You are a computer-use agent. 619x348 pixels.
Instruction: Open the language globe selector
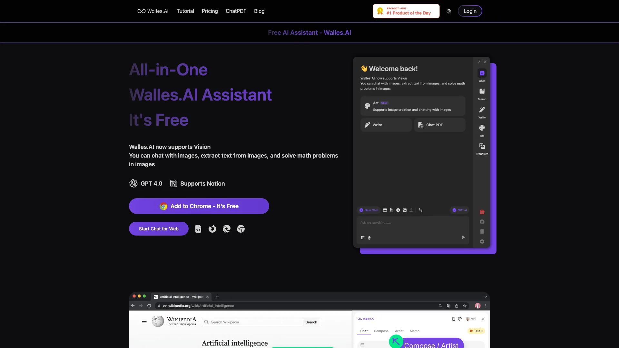(449, 11)
